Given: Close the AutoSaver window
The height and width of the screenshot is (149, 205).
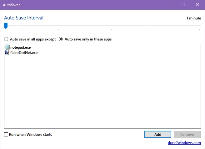Looking at the screenshot, I should coord(197,5).
